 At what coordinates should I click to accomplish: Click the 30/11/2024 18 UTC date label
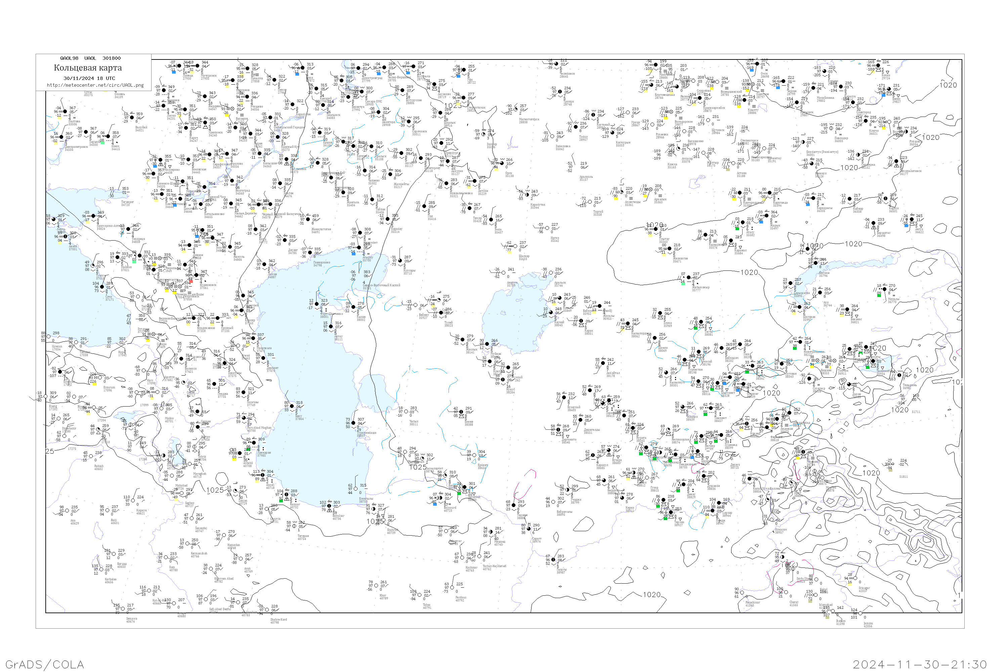89,78
